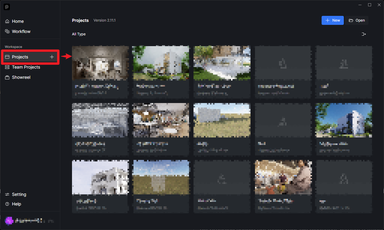384x230 pixels.
Task: Open the Workflow section
Action: 21,31
